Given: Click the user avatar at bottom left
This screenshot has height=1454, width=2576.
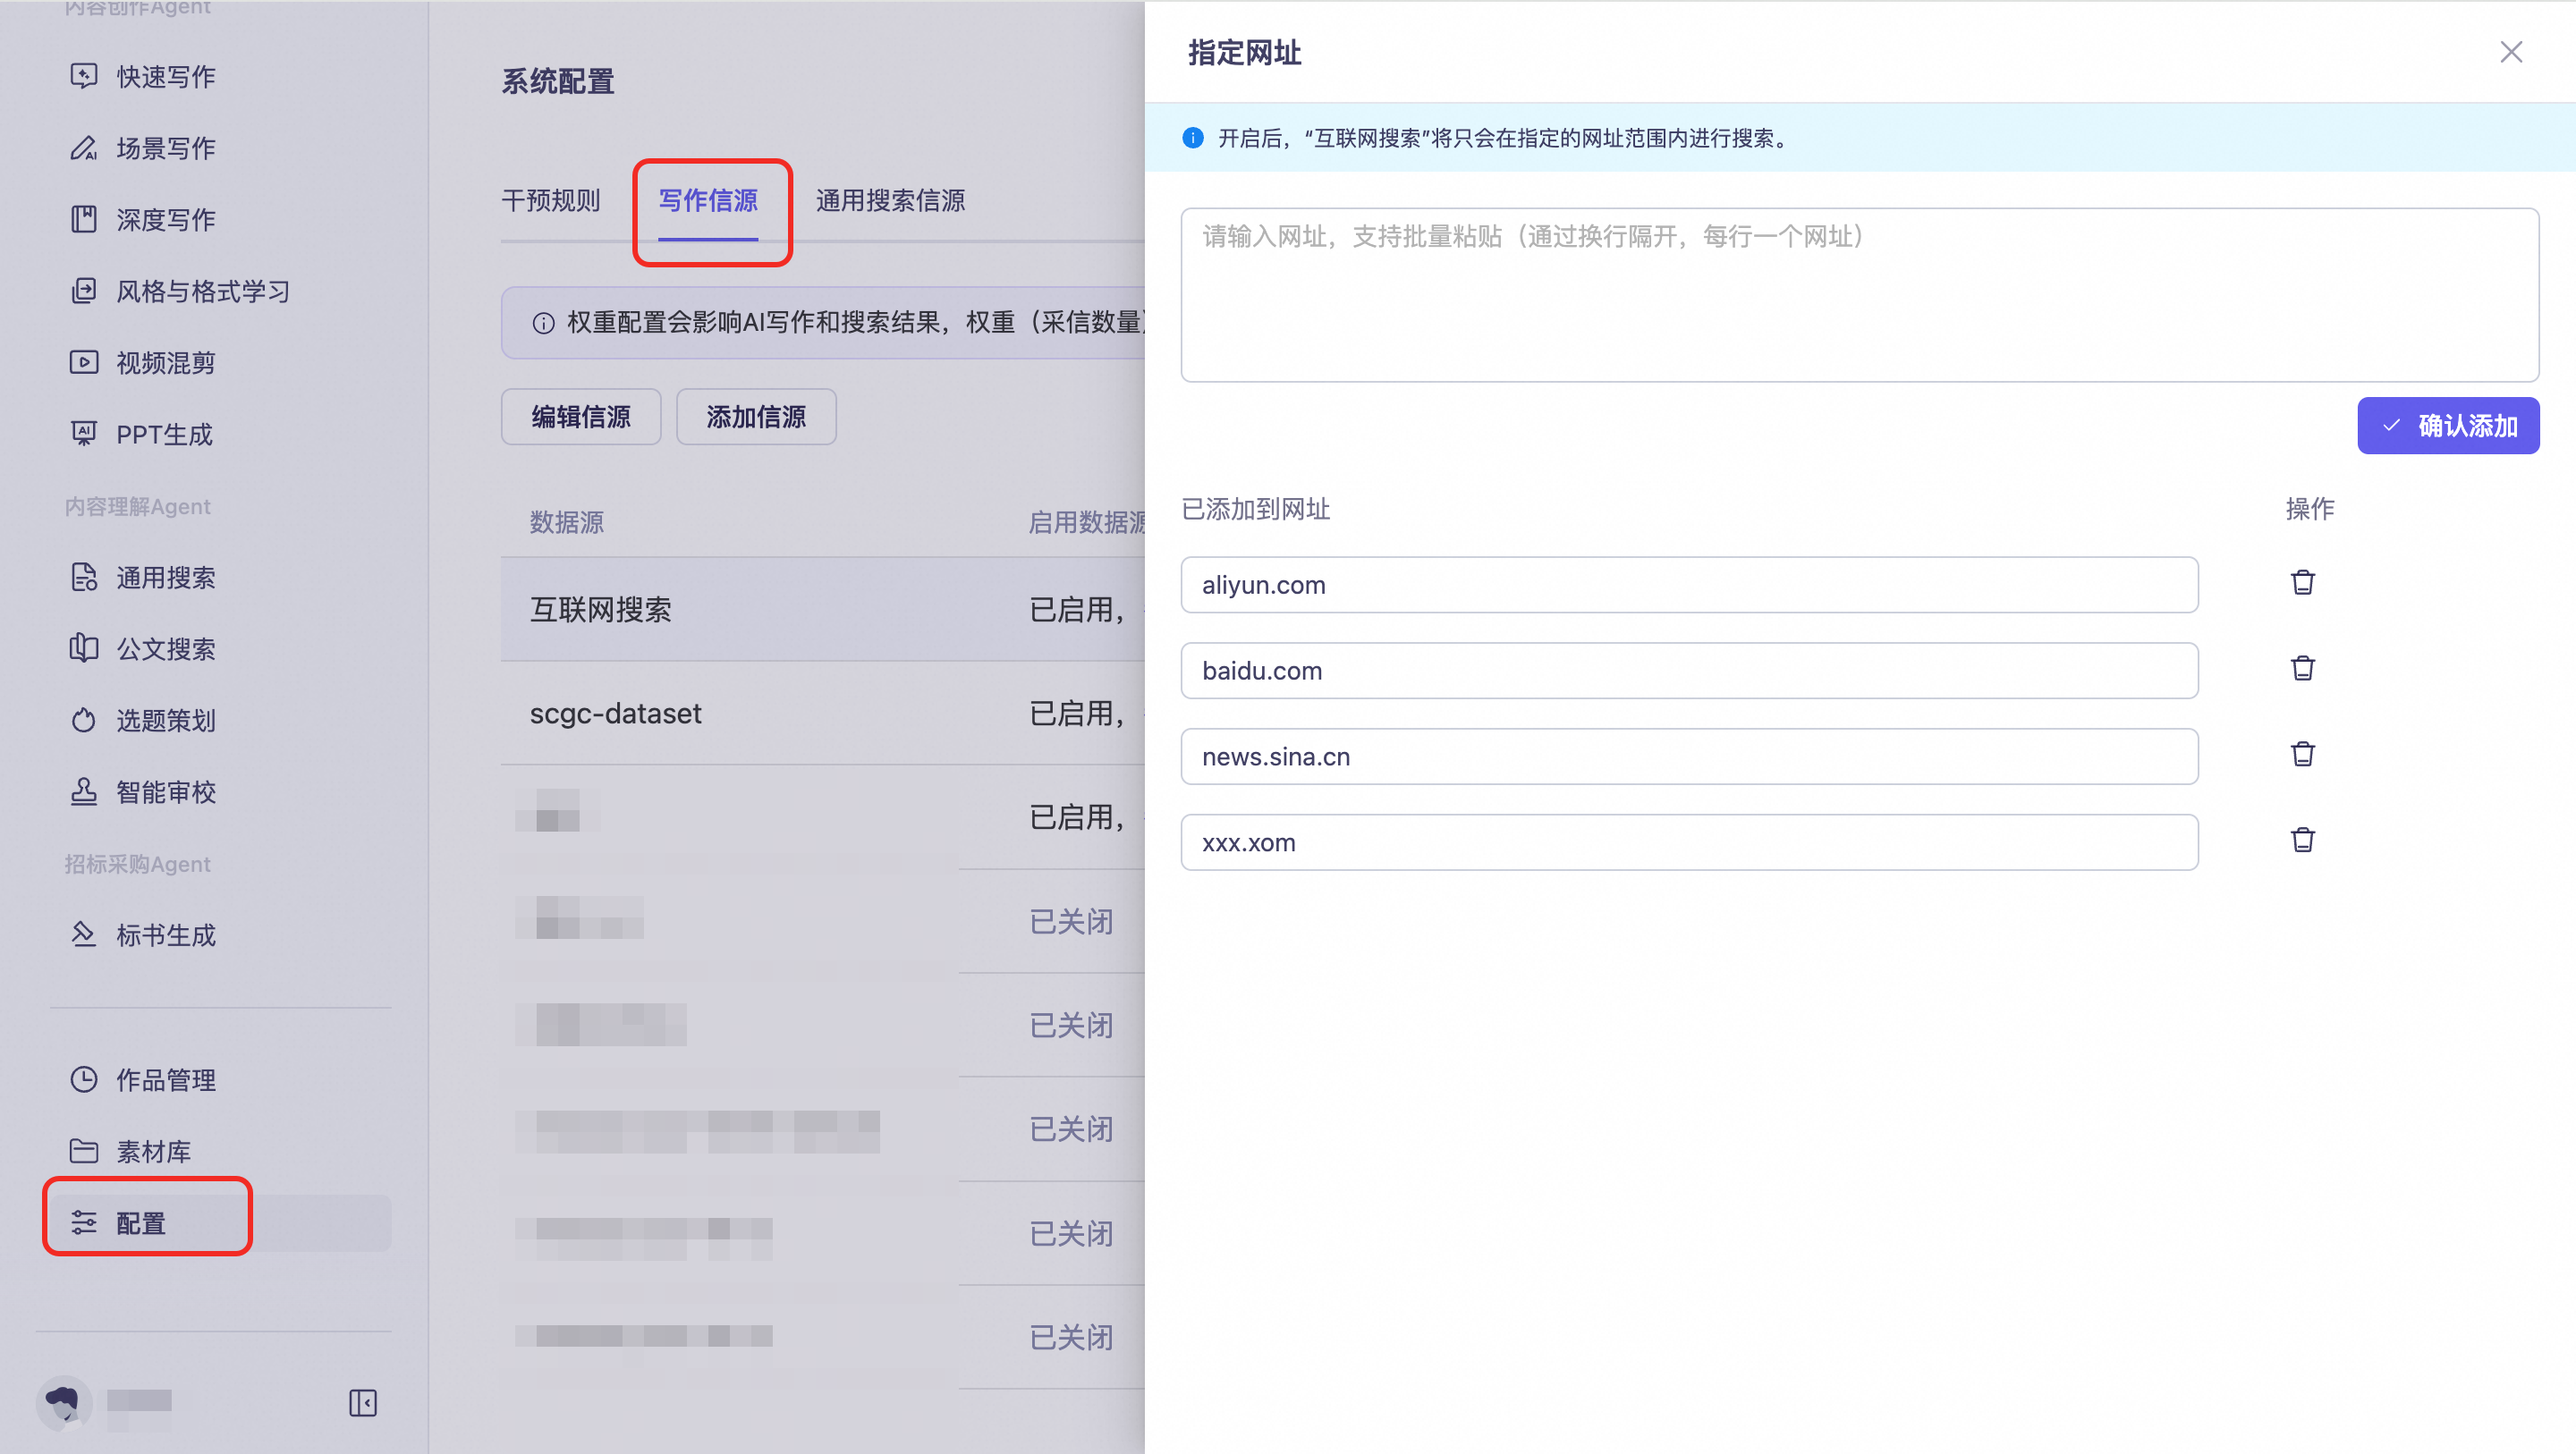Looking at the screenshot, I should pos(64,1402).
